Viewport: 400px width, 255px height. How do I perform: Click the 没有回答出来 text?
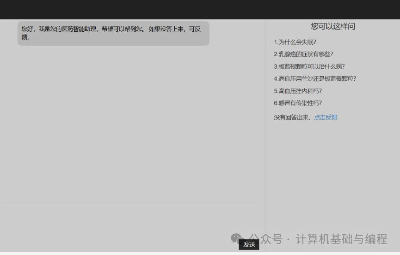coord(291,117)
